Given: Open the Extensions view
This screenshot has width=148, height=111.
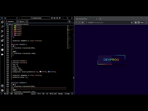Looking at the screenshot, I should pyautogui.click(x=2, y=40).
